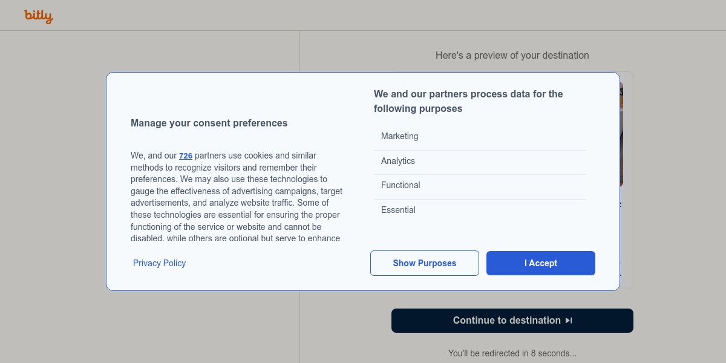Image resolution: width=726 pixels, height=363 pixels.
Task: Click the "We and our partners process data" heading
Action: point(468,102)
